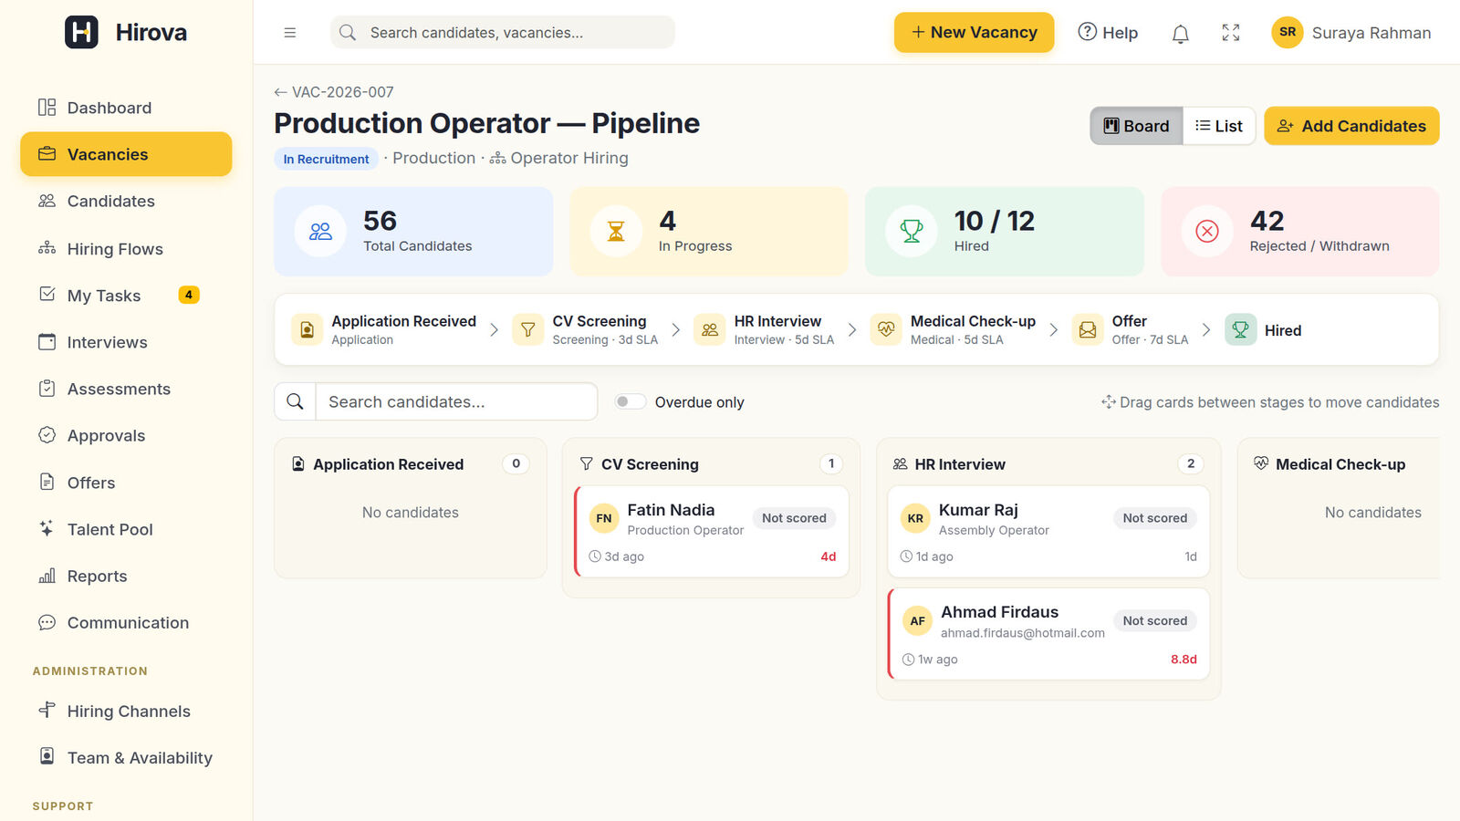This screenshot has height=821, width=1460.
Task: Switch to List view
Action: pos(1219,126)
